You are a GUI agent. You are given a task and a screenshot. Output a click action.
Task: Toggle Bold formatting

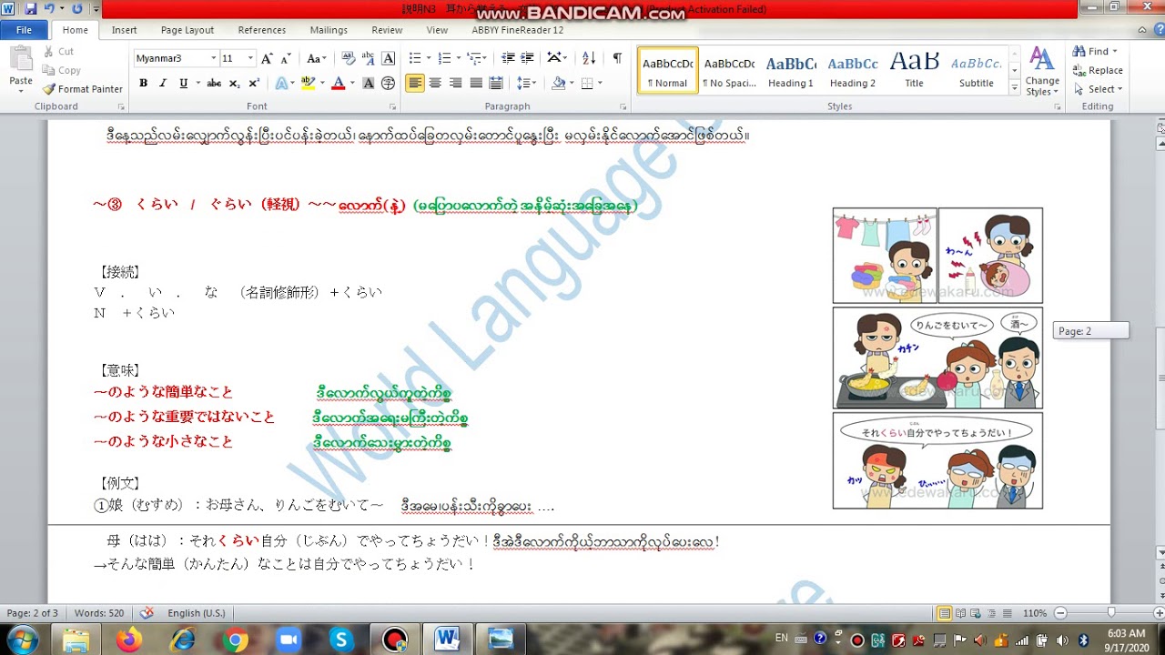[143, 83]
